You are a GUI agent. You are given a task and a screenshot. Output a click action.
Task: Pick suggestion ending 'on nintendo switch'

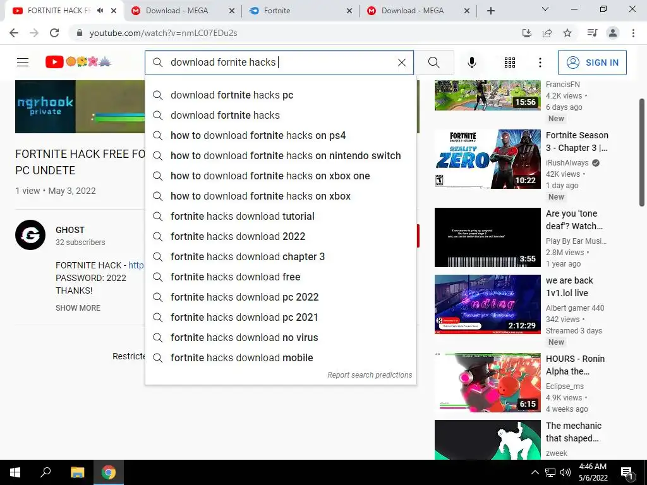(281, 155)
